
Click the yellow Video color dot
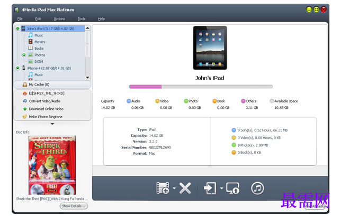(x=157, y=101)
